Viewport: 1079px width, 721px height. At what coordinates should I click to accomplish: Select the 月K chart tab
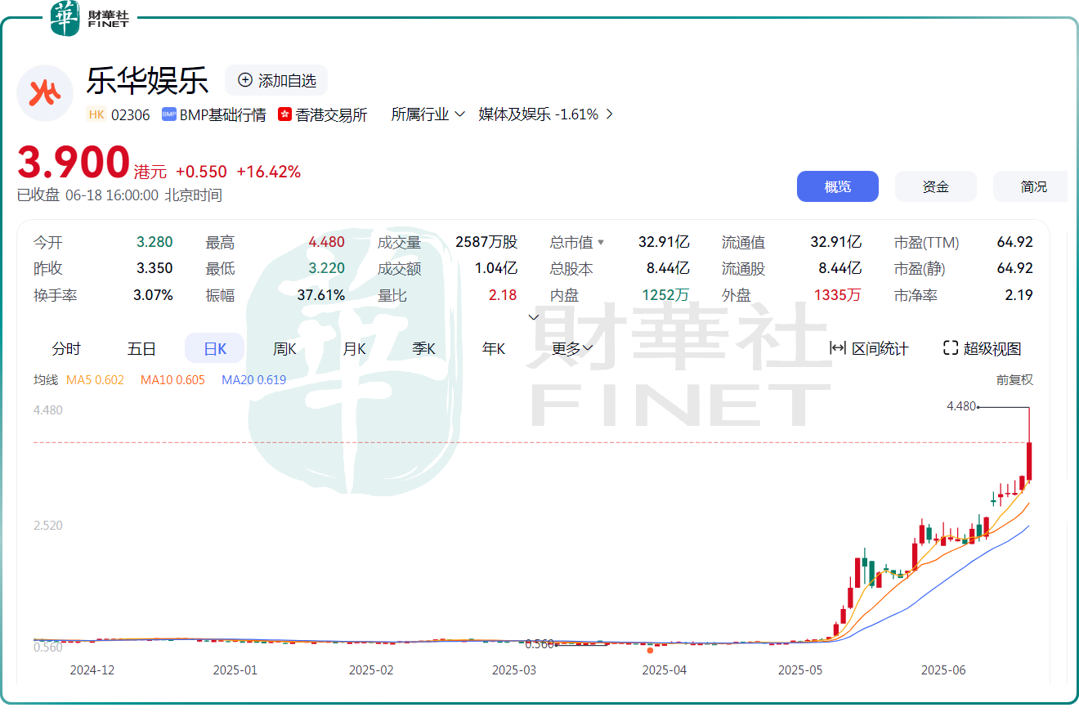tap(354, 348)
